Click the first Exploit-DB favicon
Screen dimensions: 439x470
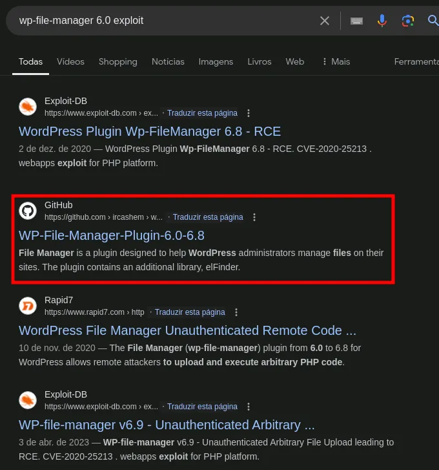tap(28, 107)
